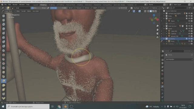Open the Sculpt Mode dropdown

8,11
